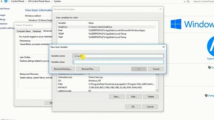Cancel the New User Variable dialog
214x120 pixels.
pyautogui.click(x=156, y=69)
